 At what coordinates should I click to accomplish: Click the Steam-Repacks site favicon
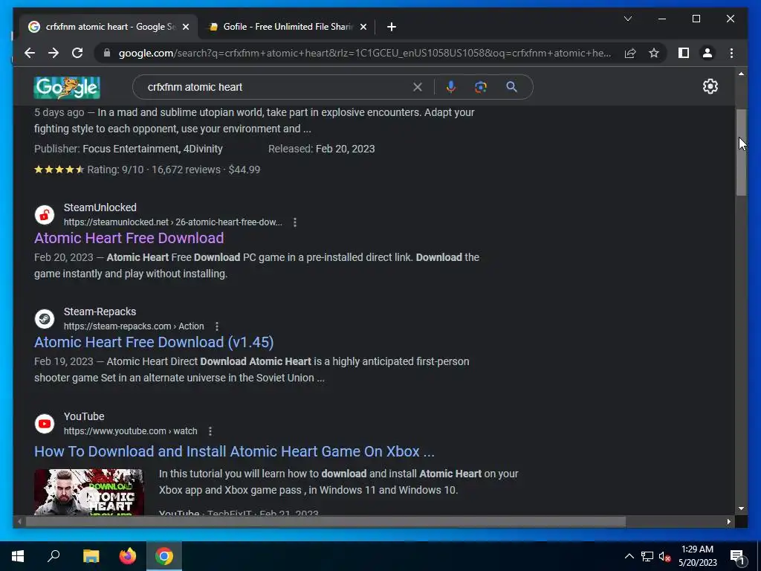click(x=44, y=319)
